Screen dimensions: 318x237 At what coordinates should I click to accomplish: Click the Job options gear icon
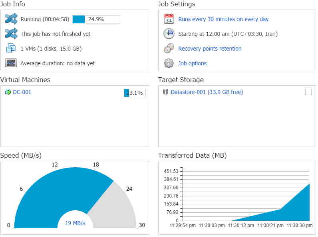point(169,63)
